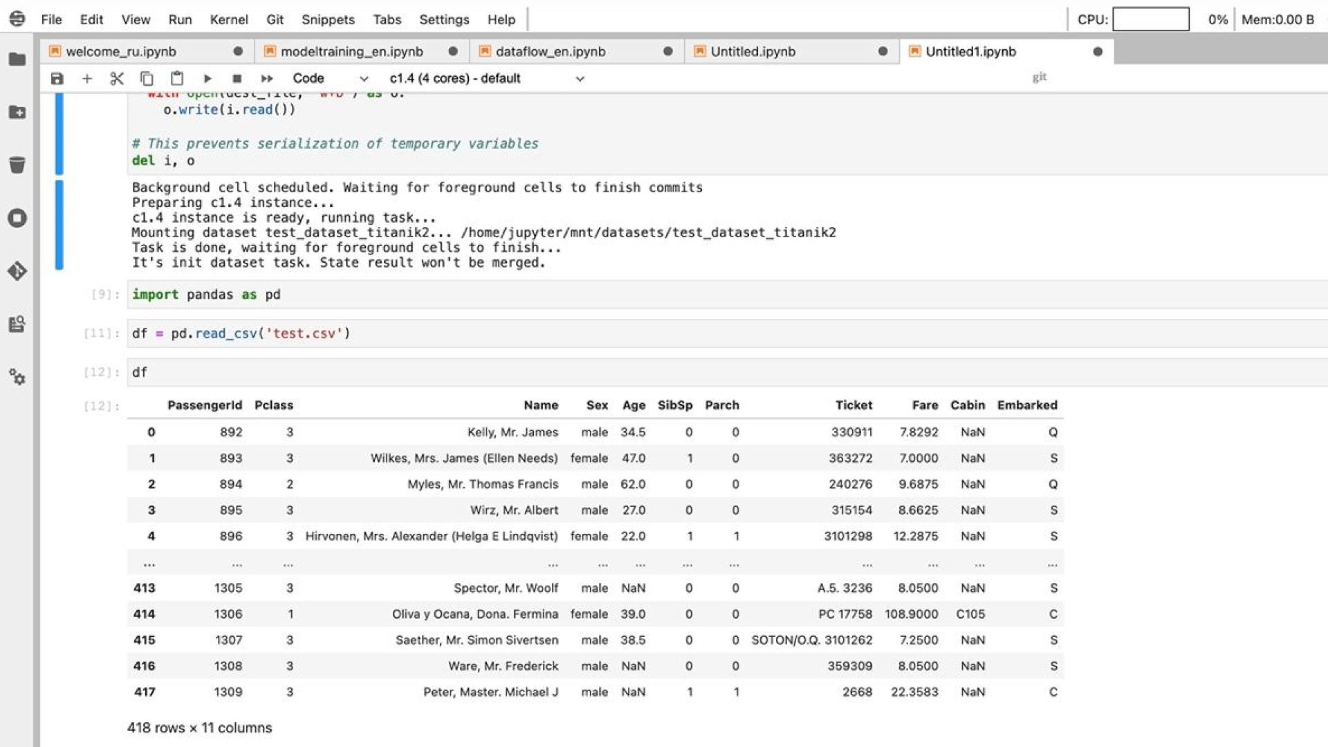Click the ticket 'SOTON/O.Q. 3101262' cell

click(812, 640)
